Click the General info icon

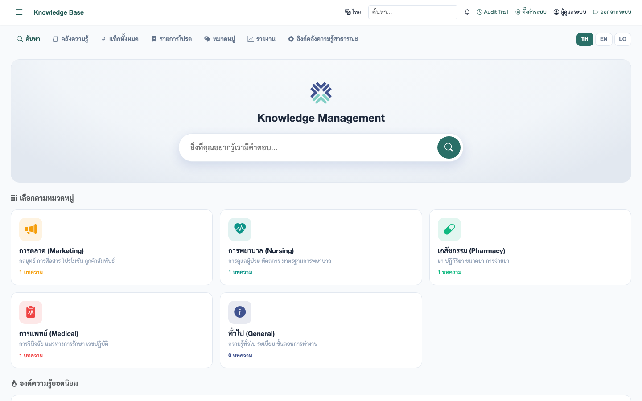click(240, 312)
